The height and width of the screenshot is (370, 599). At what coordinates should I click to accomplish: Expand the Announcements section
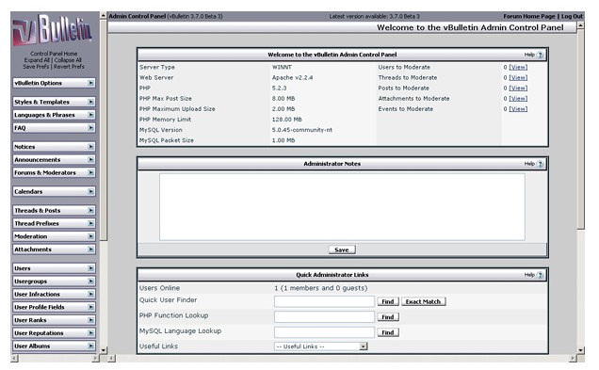tap(54, 160)
